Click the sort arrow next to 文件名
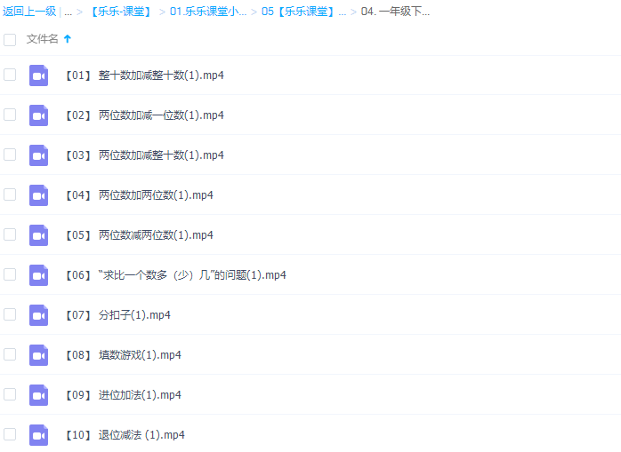Screen dimensions: 621x452 [x=68, y=39]
